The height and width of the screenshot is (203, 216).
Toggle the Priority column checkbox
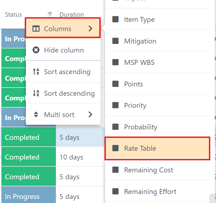(115, 105)
